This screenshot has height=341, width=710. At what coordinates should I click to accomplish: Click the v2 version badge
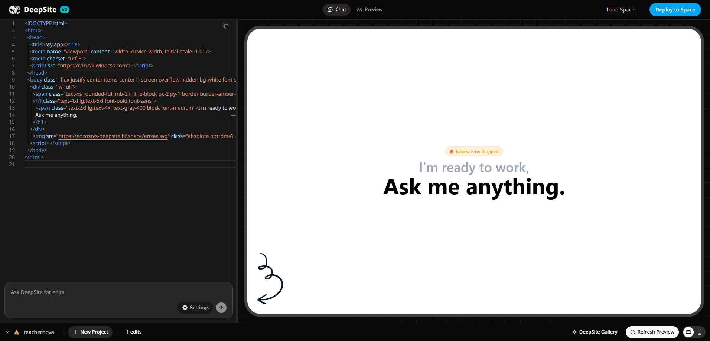click(65, 10)
